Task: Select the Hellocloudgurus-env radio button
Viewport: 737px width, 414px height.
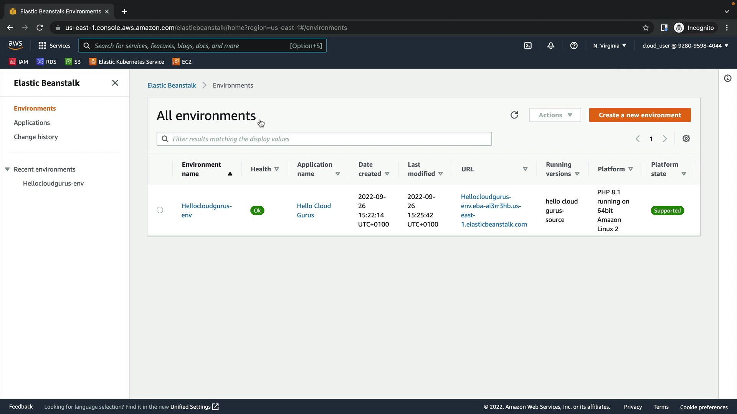Action: 160,210
